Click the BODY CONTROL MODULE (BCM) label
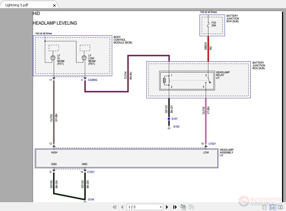This screenshot has width=286, height=211. (x=123, y=40)
